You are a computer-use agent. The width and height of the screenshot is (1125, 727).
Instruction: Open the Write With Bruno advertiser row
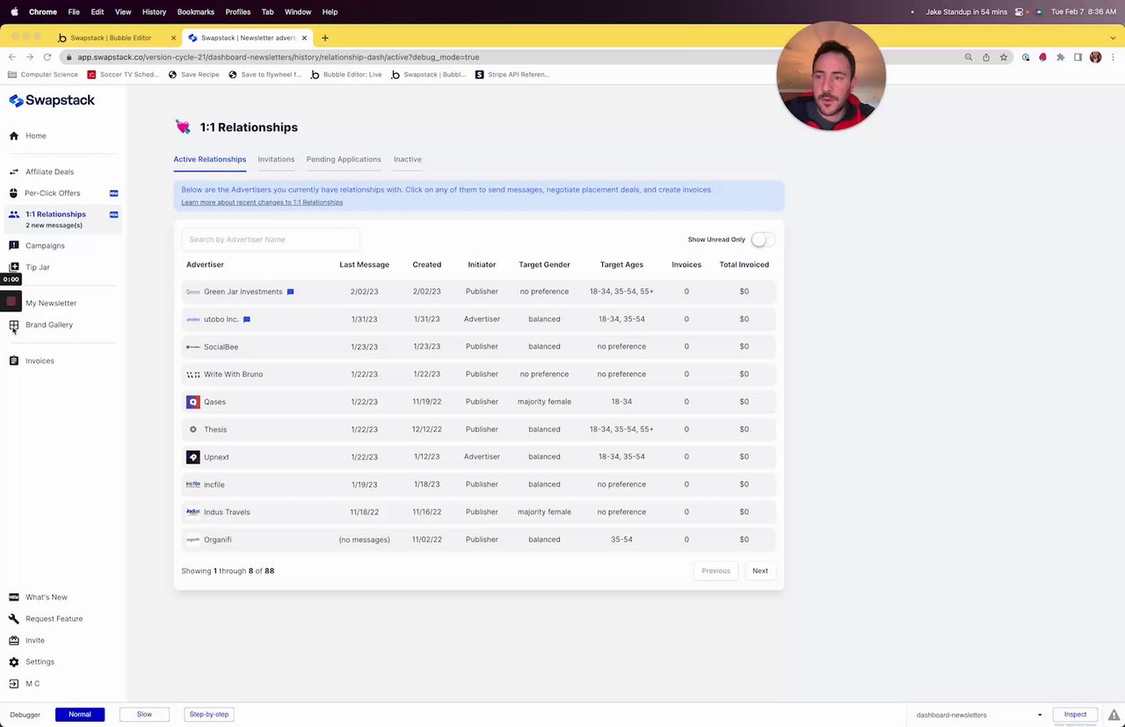pyautogui.click(x=479, y=374)
